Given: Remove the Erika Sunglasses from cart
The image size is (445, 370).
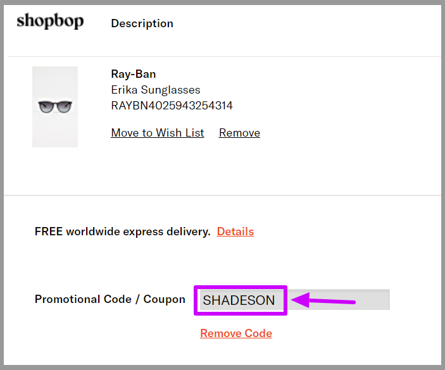Looking at the screenshot, I should (x=239, y=133).
